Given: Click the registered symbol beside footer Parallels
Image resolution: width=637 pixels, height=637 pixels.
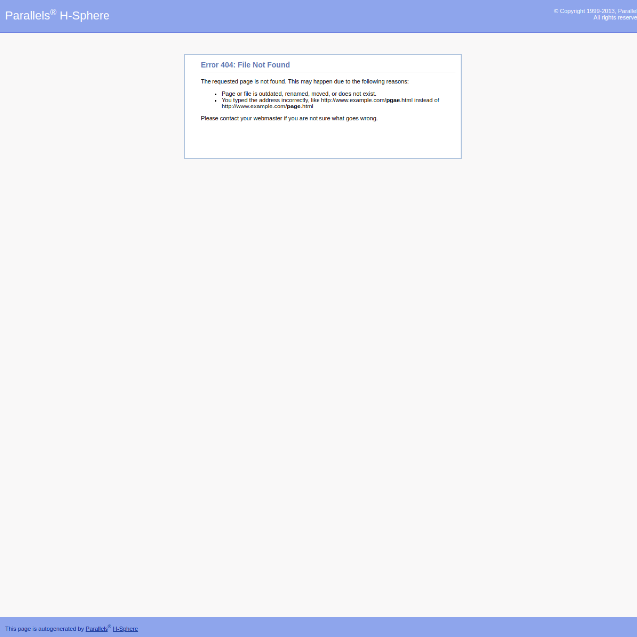Looking at the screenshot, I should click(x=109, y=626).
